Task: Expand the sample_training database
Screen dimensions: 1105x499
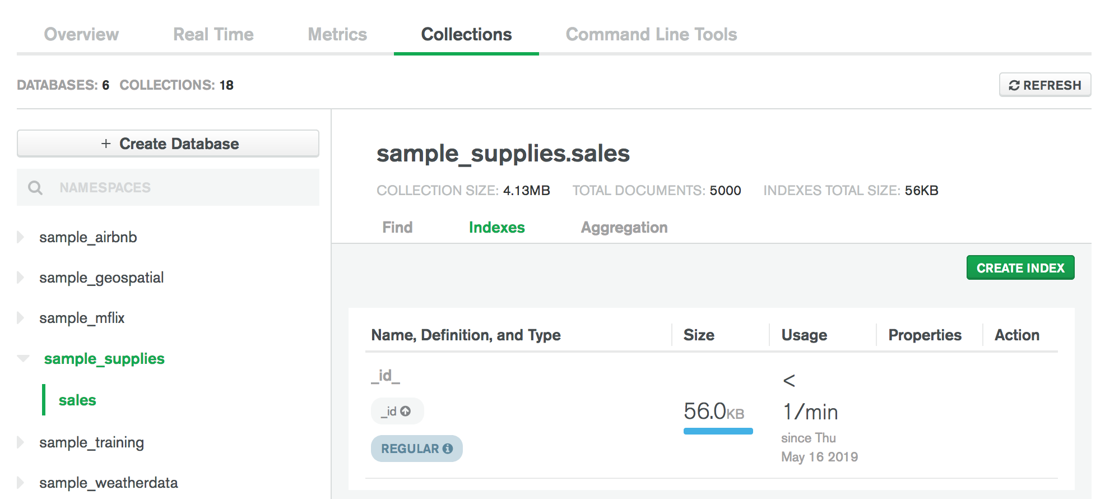Action: tap(21, 442)
